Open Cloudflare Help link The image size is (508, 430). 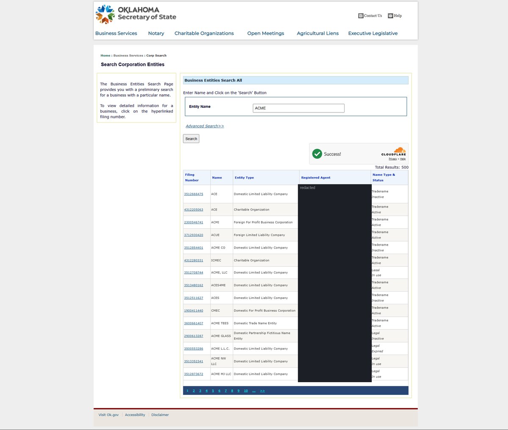coord(403,159)
